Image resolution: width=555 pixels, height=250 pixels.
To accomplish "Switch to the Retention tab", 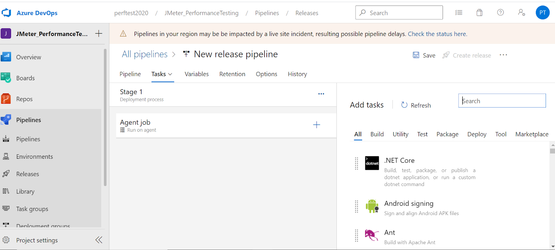I will [232, 74].
